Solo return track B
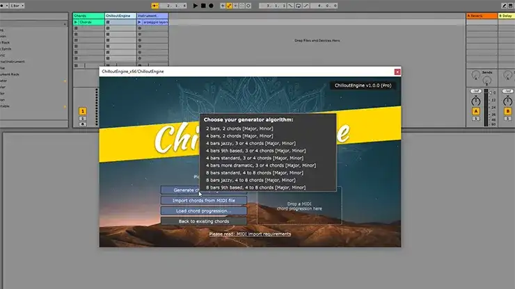 tap(507, 118)
